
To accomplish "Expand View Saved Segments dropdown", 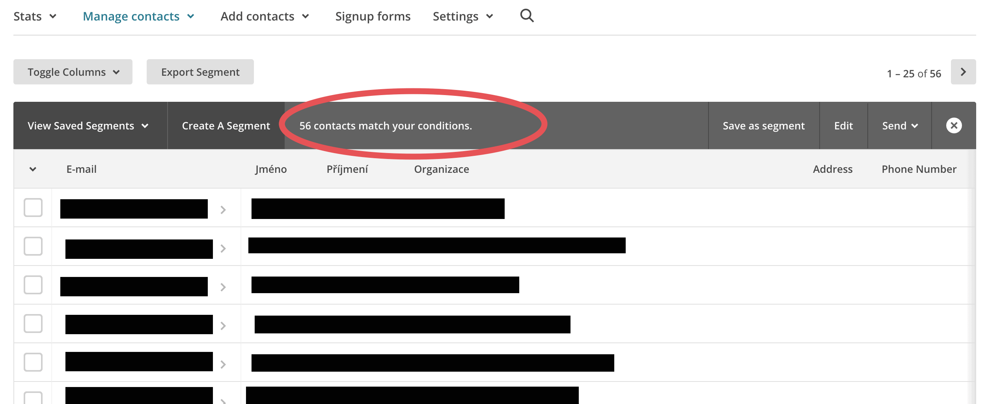I will (x=88, y=126).
